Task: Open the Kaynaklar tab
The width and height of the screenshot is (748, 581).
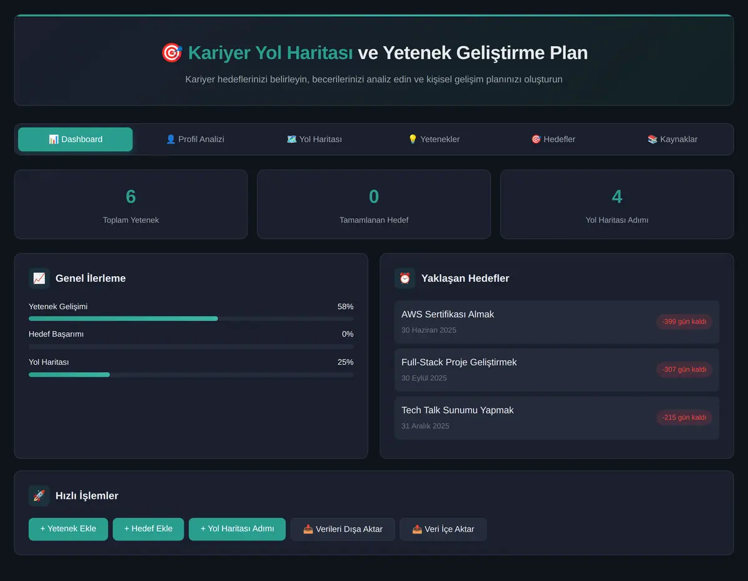Action: 673,139
